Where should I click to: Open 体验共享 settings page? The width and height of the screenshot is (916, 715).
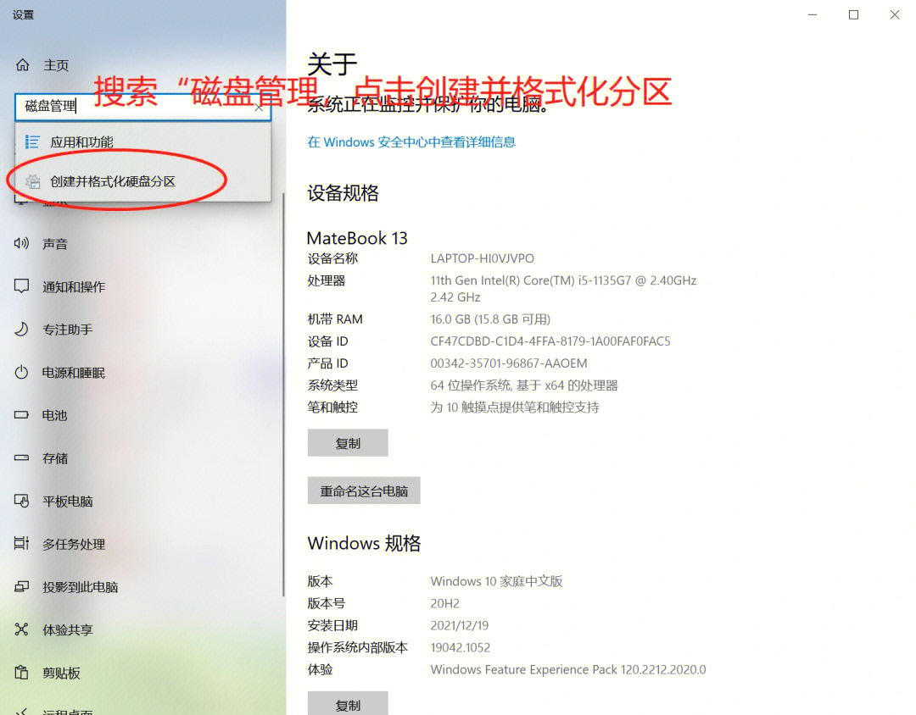[x=67, y=629]
